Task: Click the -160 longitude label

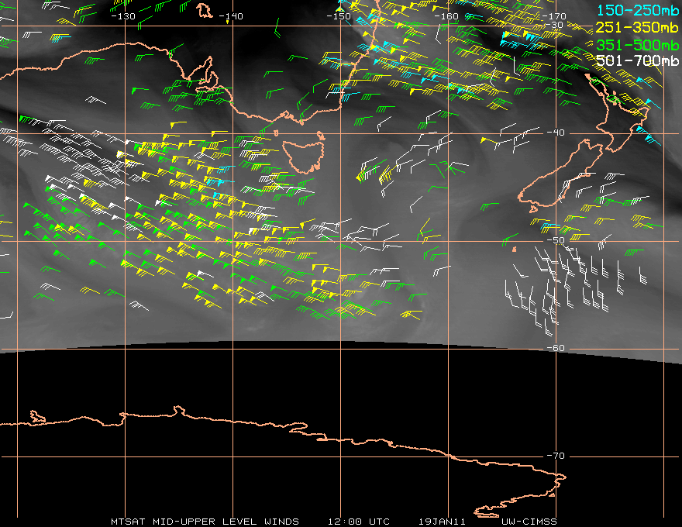Action: pos(446,16)
